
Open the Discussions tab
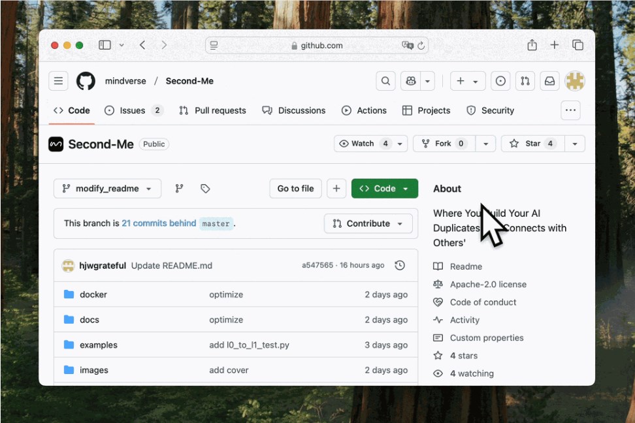pyautogui.click(x=294, y=110)
